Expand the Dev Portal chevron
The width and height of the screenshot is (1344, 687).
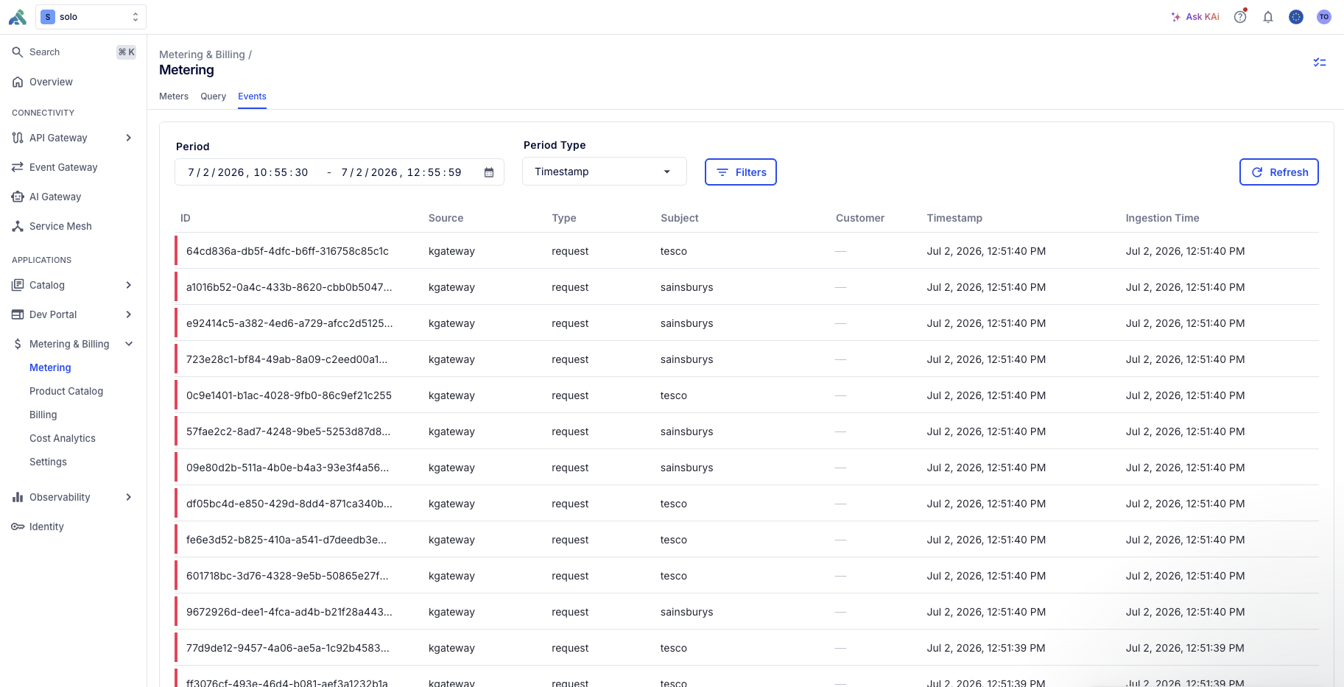[x=129, y=314]
